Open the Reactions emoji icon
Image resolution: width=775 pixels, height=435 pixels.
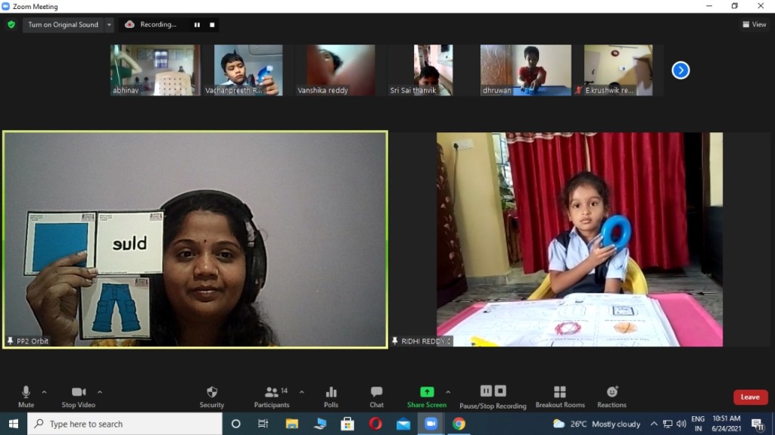click(x=612, y=392)
